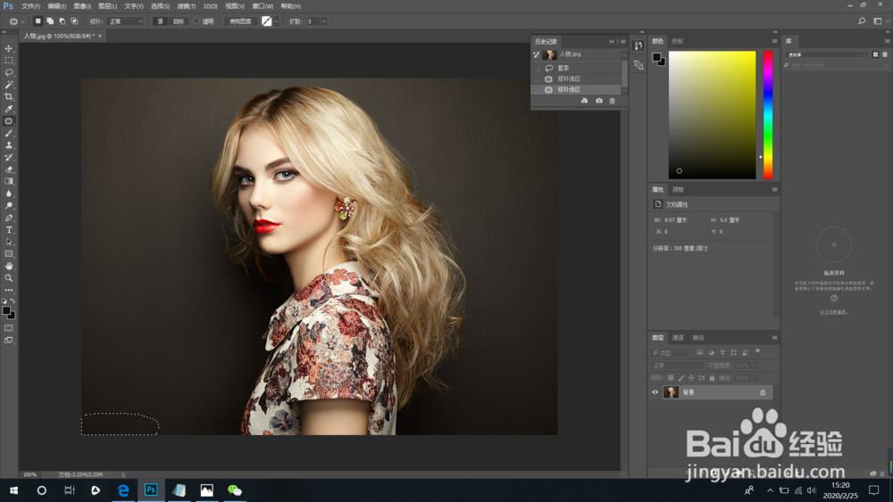The image size is (893, 502).
Task: Switch to the 通道 tab
Action: [x=678, y=338]
